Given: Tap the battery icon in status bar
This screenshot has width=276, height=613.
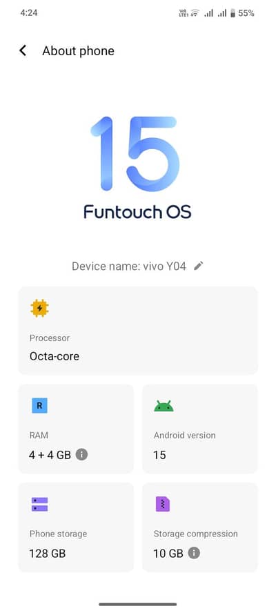Looking at the screenshot, I should (233, 13).
